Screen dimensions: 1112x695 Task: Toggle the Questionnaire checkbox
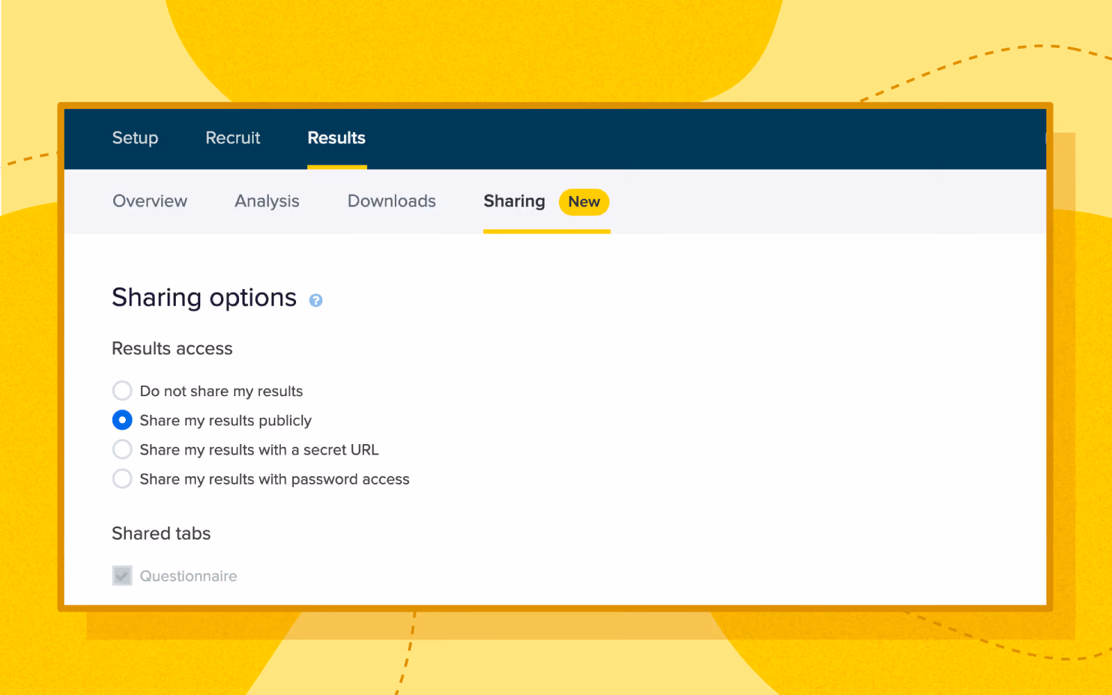122,575
